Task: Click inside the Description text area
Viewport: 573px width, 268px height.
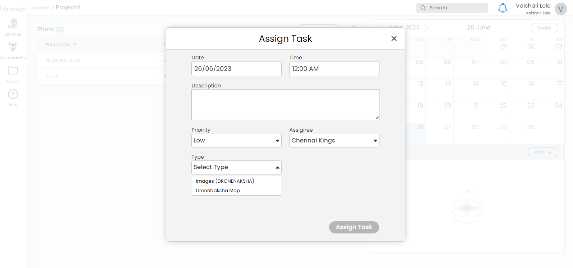Action: point(285,104)
